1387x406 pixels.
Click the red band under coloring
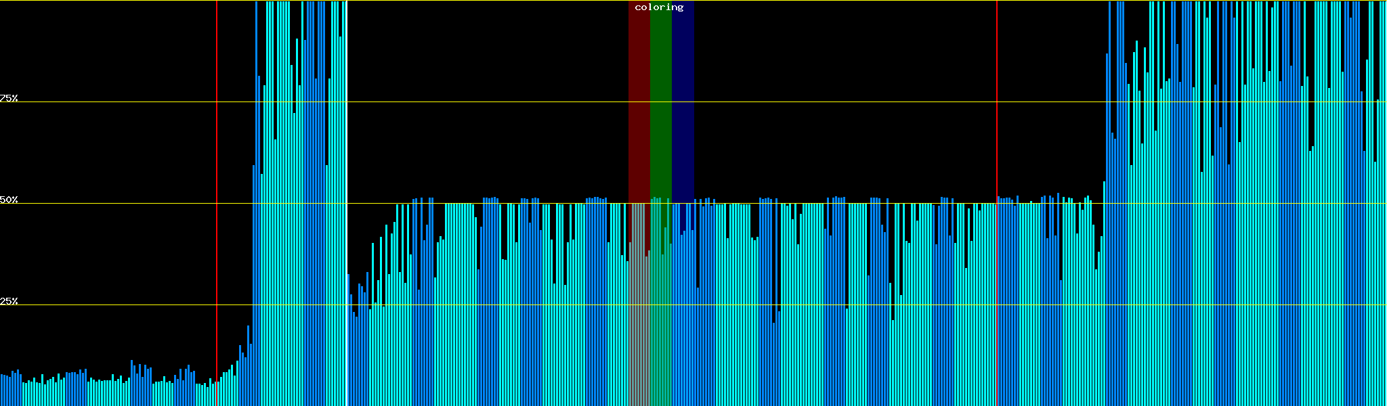pos(639,101)
